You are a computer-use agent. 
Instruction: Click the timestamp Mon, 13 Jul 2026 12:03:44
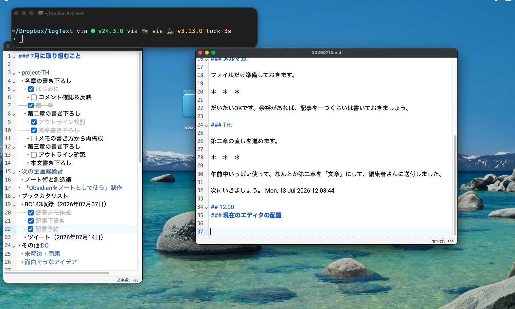(300, 191)
